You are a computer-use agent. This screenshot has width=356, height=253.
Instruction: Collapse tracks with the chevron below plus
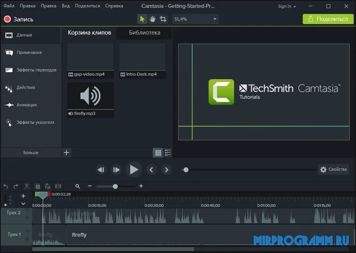pyautogui.click(x=23, y=204)
